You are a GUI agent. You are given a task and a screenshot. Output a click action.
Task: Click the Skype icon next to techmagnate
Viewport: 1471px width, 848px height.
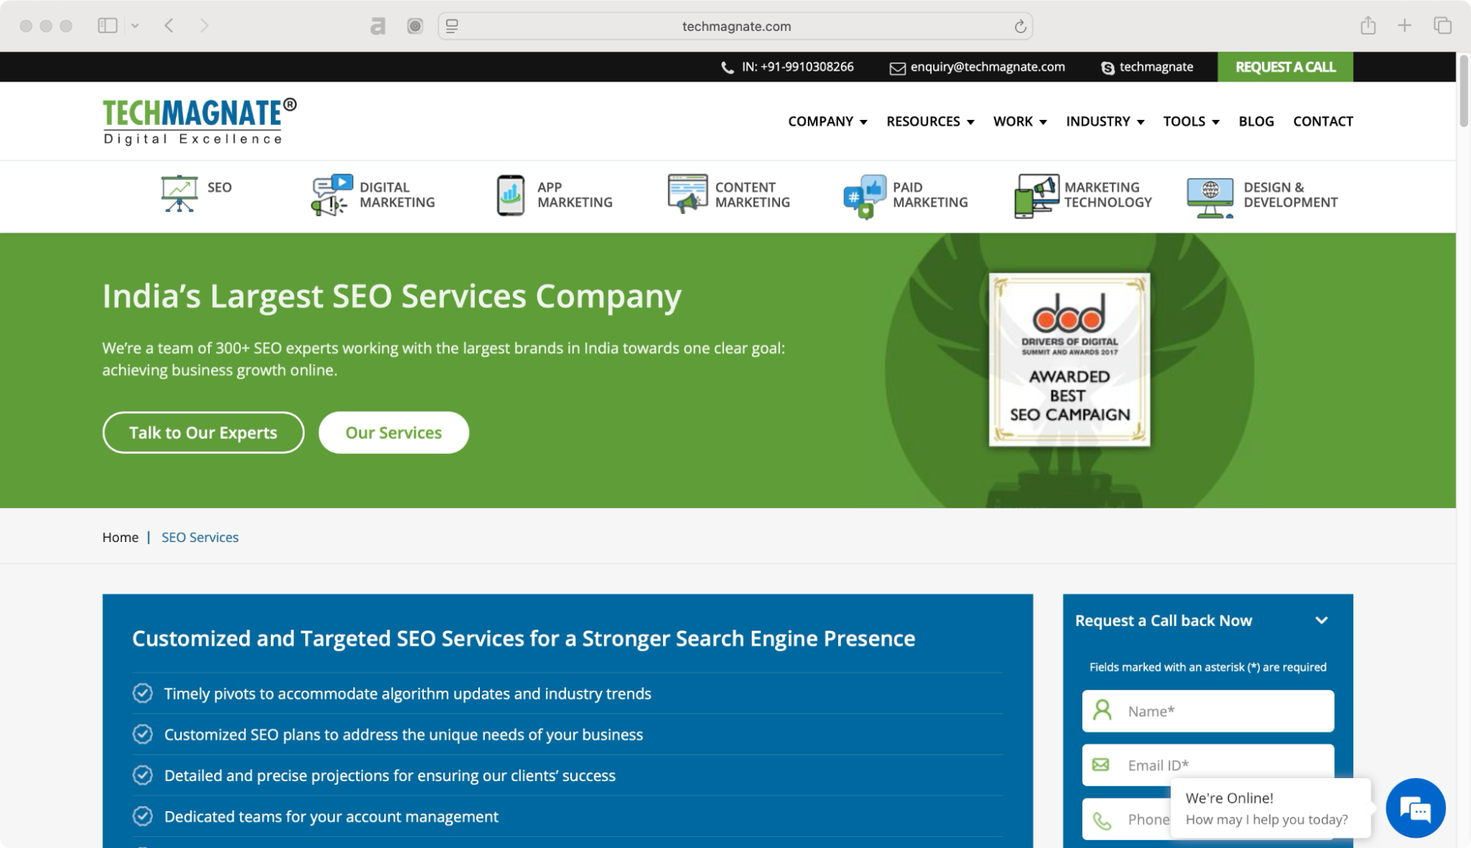pos(1107,67)
